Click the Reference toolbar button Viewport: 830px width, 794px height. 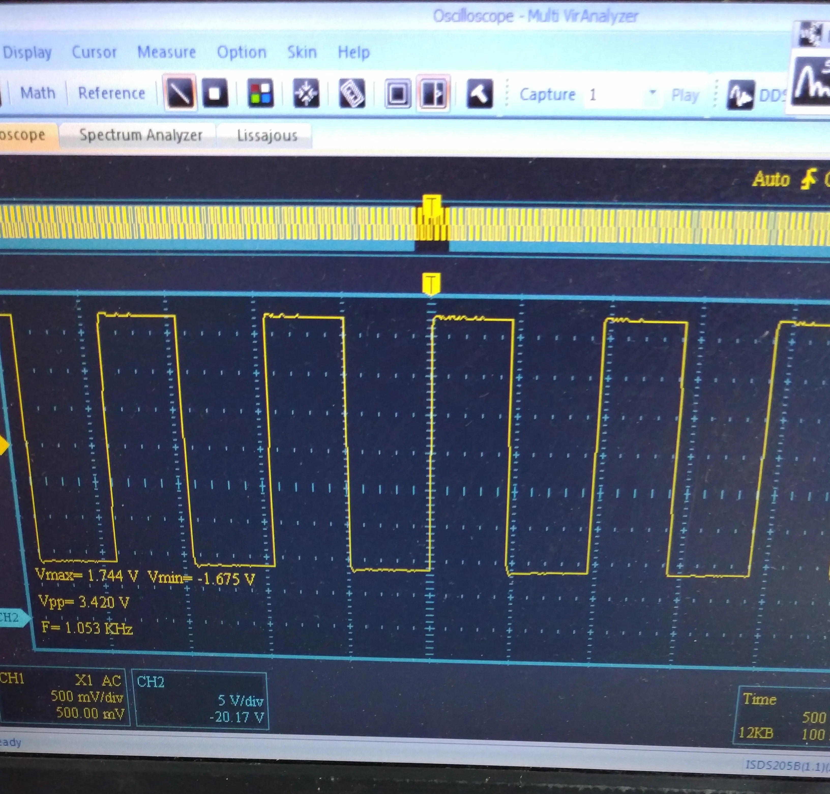click(111, 93)
